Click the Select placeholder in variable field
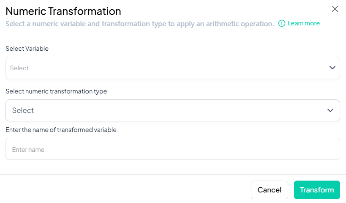Screen dimensions: 346x203 tap(19, 68)
